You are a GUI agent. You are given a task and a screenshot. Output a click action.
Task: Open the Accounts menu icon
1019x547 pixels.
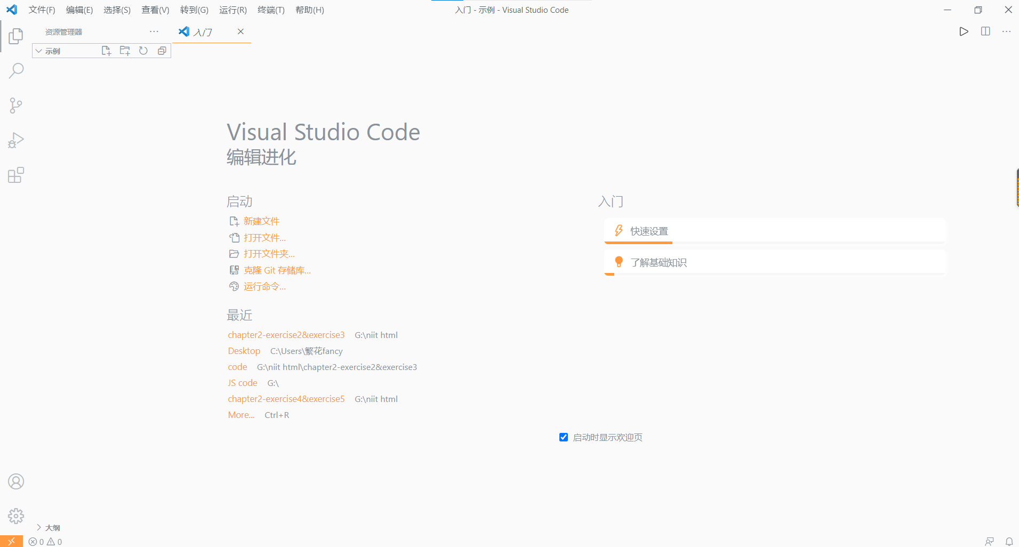(x=16, y=481)
